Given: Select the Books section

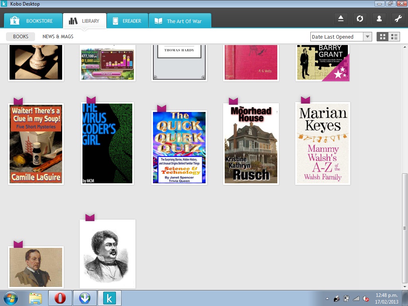Looking at the screenshot, I should coord(21,36).
